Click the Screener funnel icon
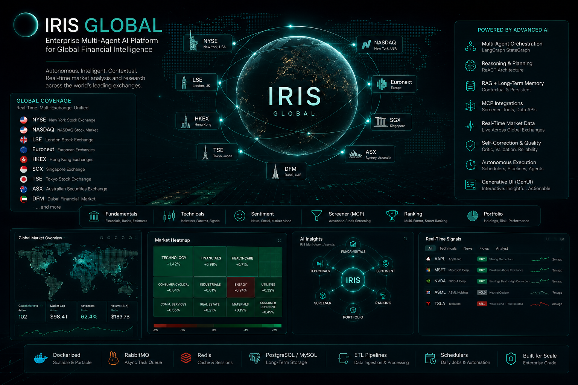The image size is (578, 385). [x=317, y=216]
